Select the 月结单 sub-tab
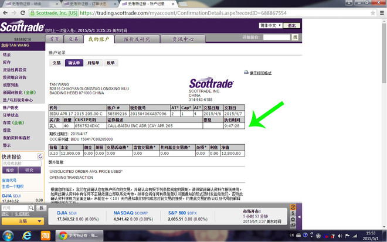This screenshot has height=242, width=387. (93, 63)
